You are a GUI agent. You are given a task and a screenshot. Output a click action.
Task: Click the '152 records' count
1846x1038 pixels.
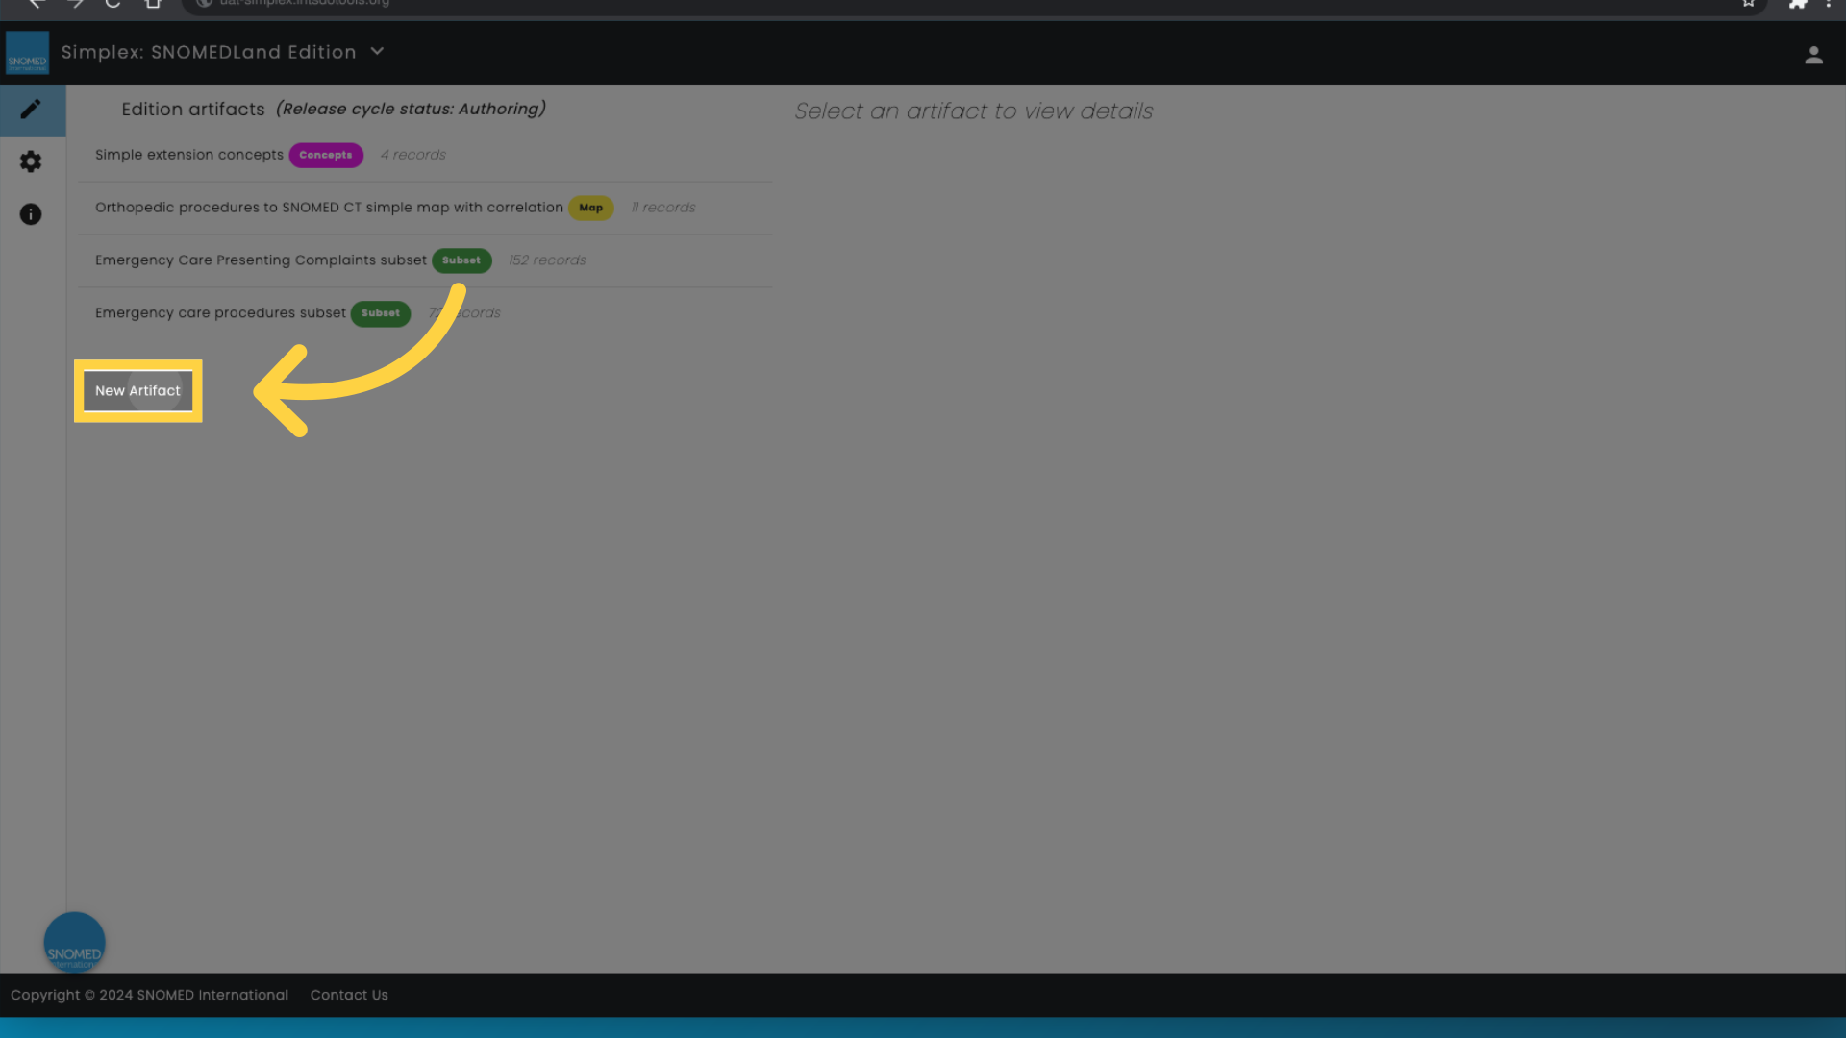(547, 260)
